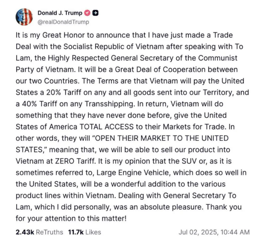Click Socialist Republic of Vietnam text

point(113,47)
